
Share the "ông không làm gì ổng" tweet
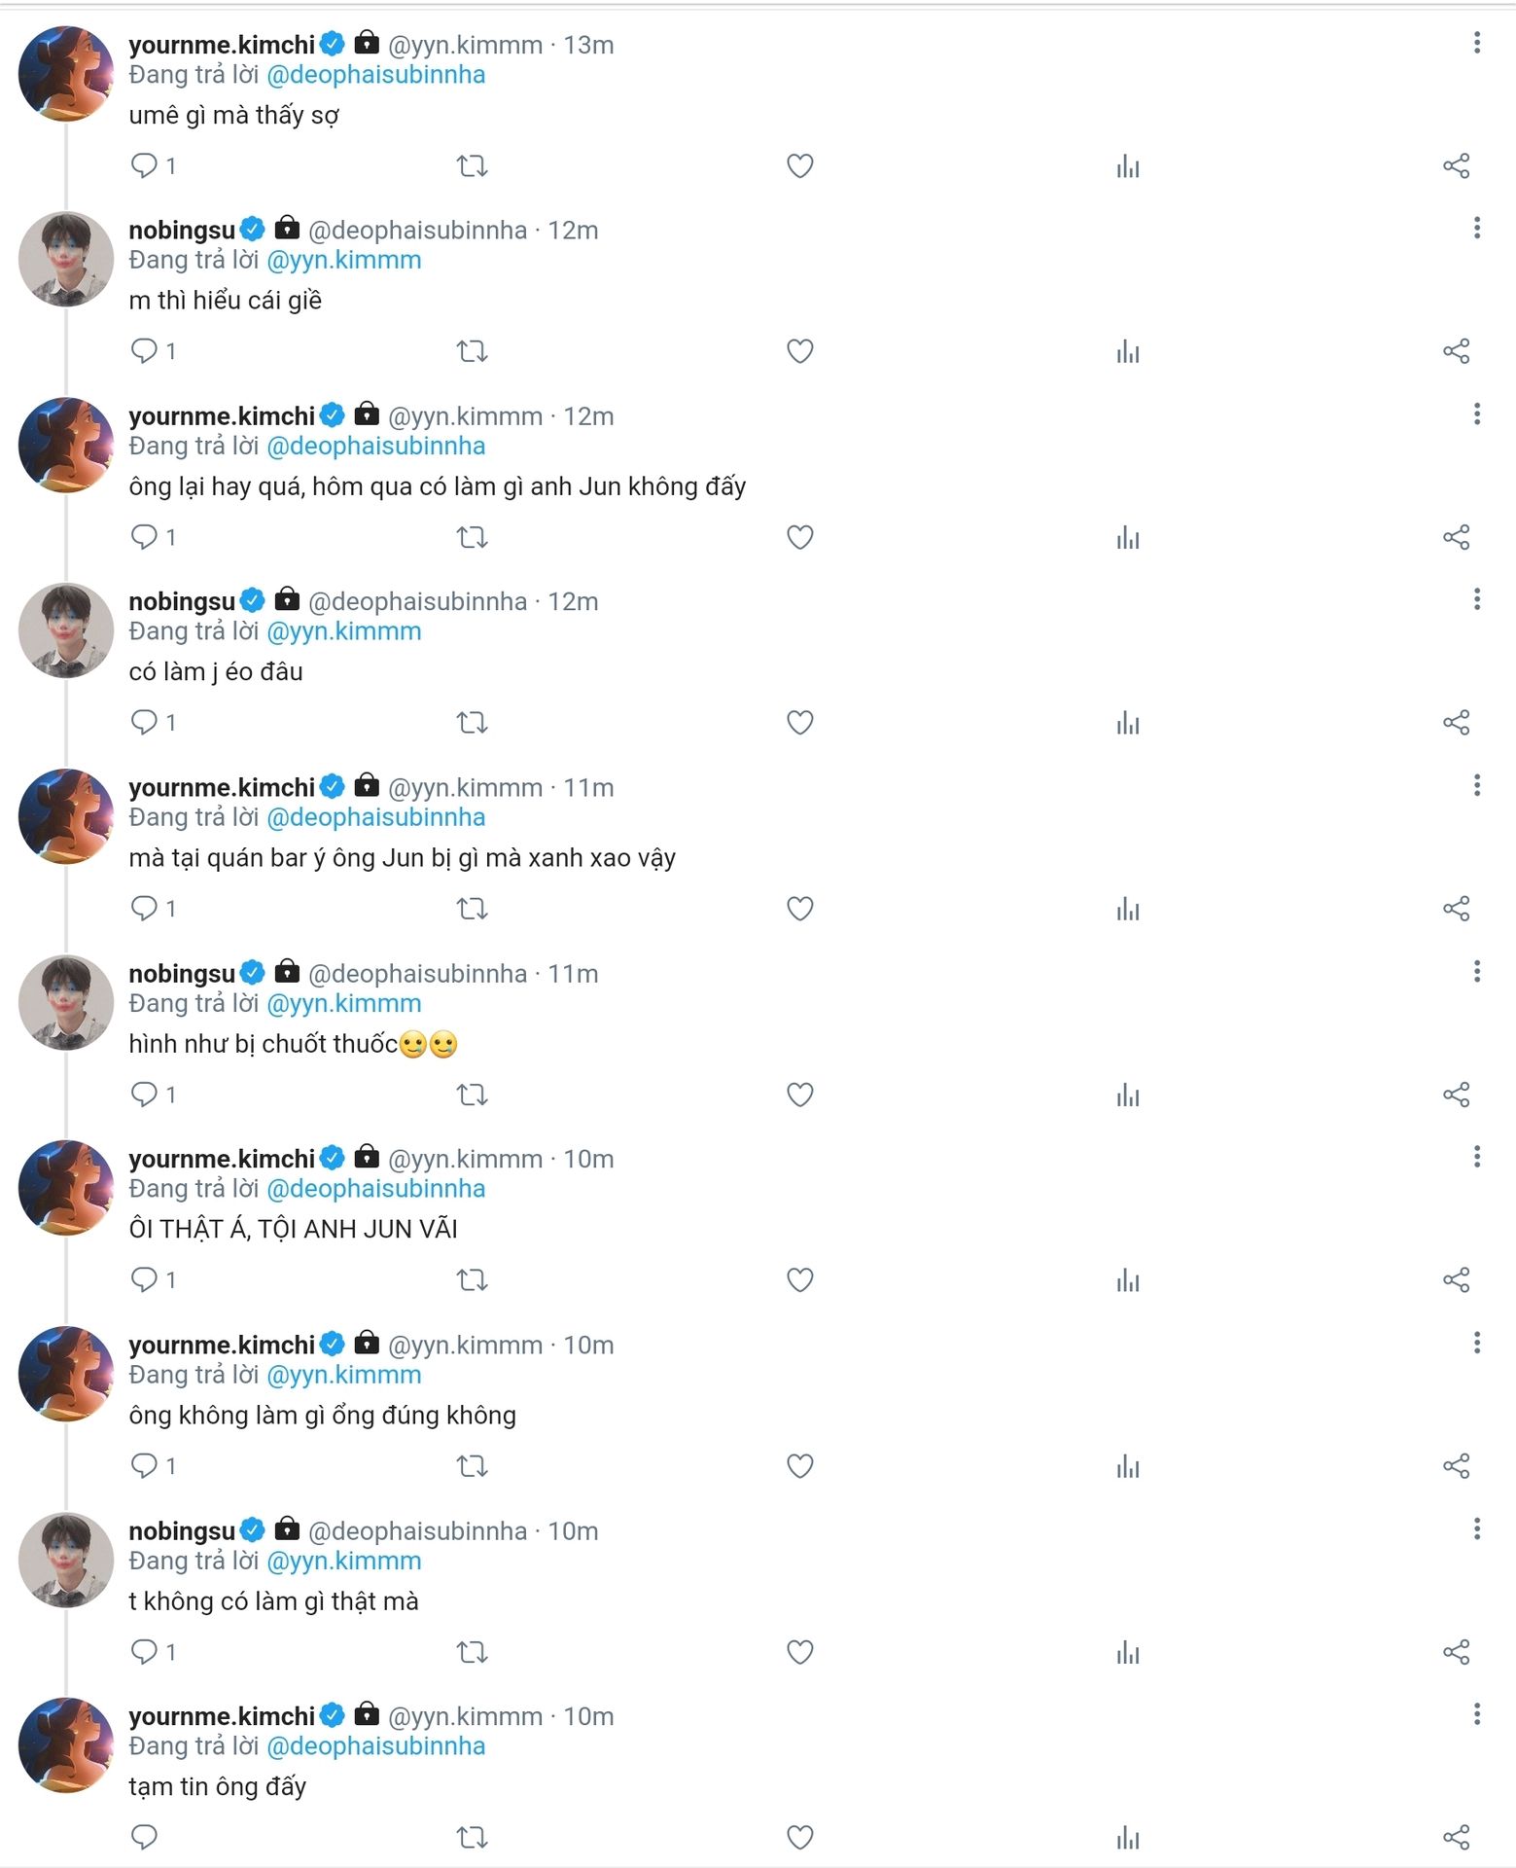(x=1456, y=1466)
